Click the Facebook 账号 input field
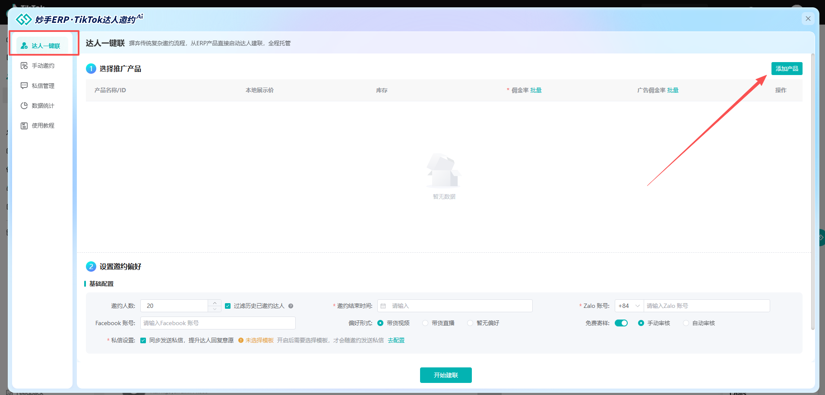Screen dimensions: 825x395 click(218, 323)
